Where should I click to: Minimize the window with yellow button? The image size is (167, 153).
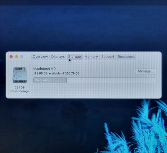tap(16, 57)
